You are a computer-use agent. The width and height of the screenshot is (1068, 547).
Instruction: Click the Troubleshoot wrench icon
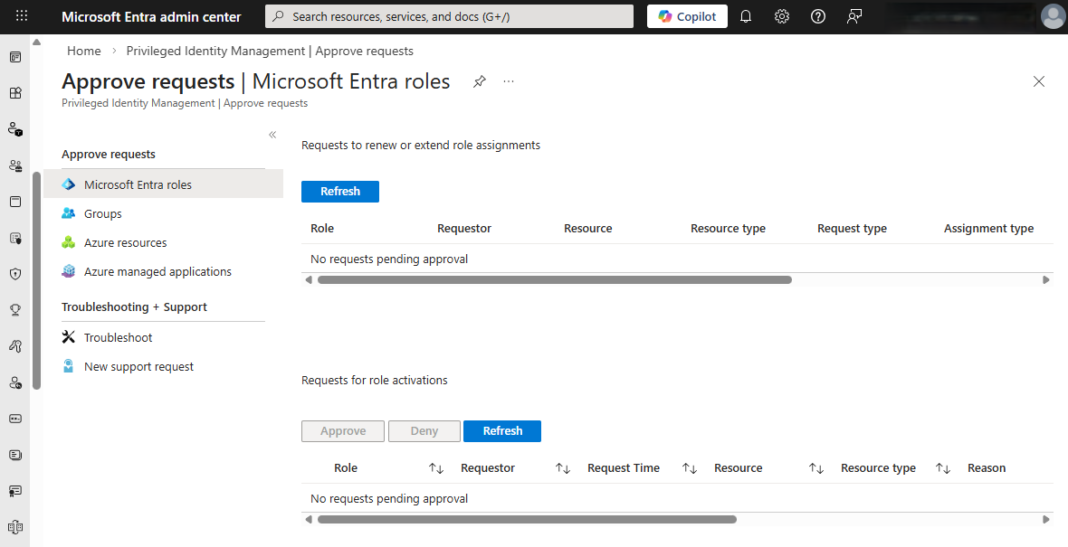click(x=68, y=336)
